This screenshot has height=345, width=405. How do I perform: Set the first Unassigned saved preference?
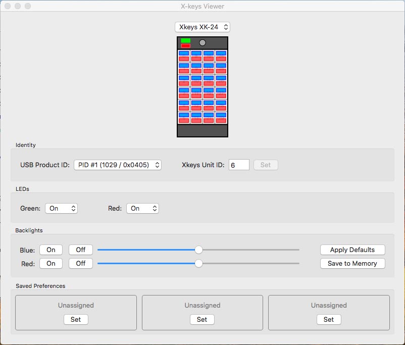click(76, 319)
